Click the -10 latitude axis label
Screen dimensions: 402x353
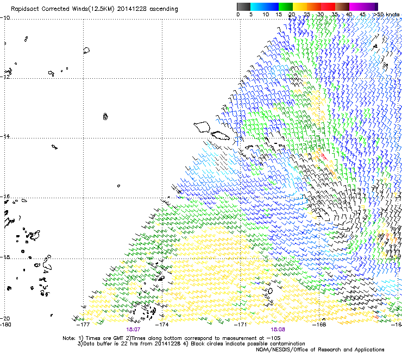(x=5, y=18)
